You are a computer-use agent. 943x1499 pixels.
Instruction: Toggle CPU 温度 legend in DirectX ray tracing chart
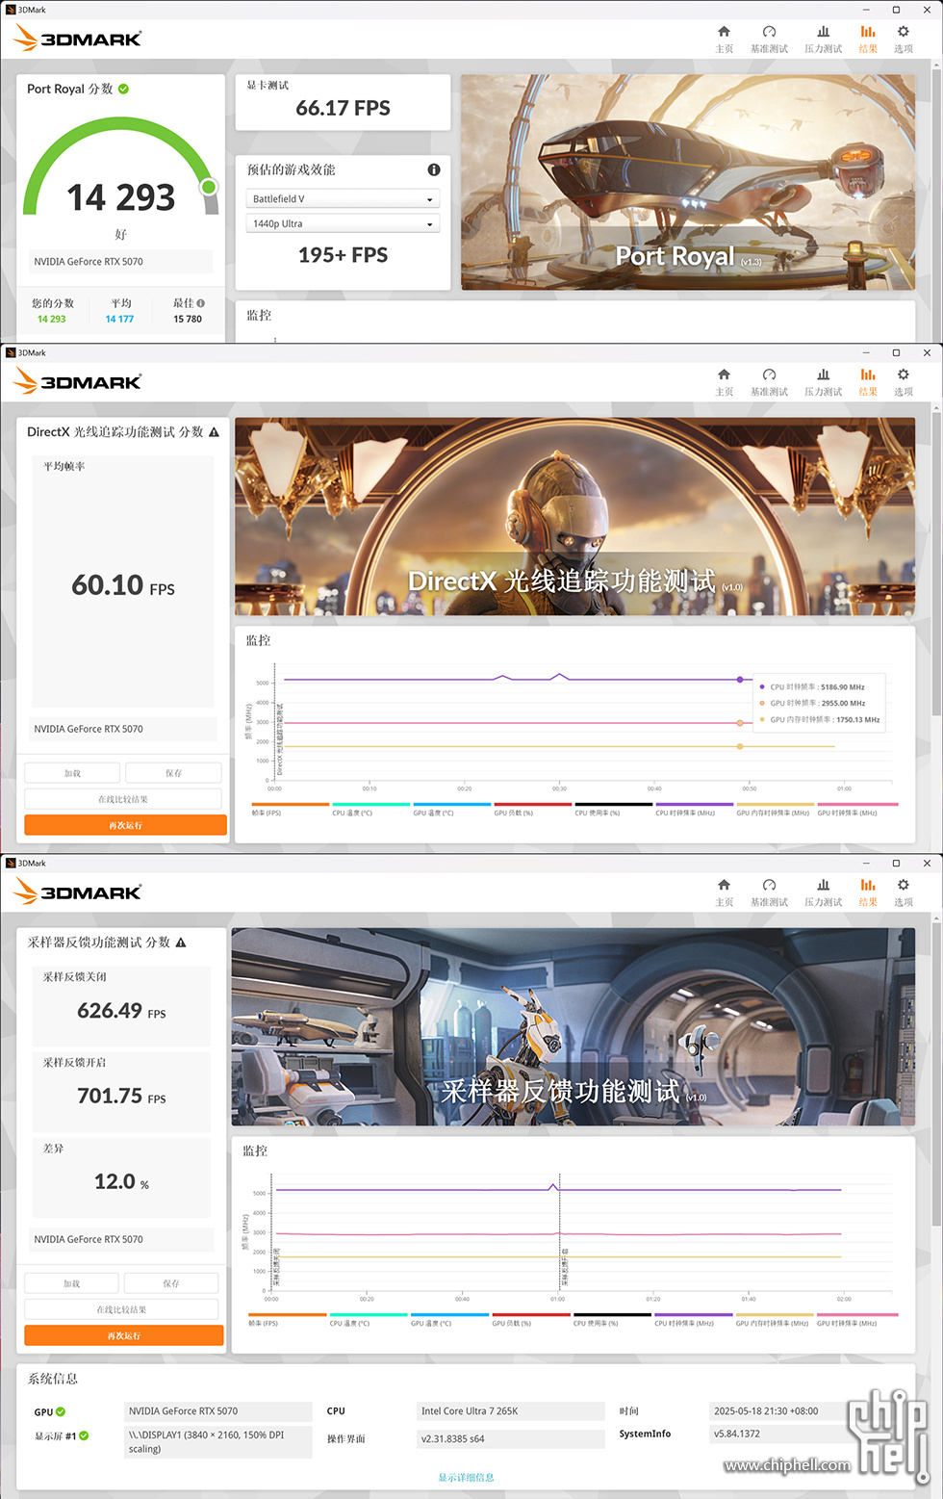click(x=370, y=810)
